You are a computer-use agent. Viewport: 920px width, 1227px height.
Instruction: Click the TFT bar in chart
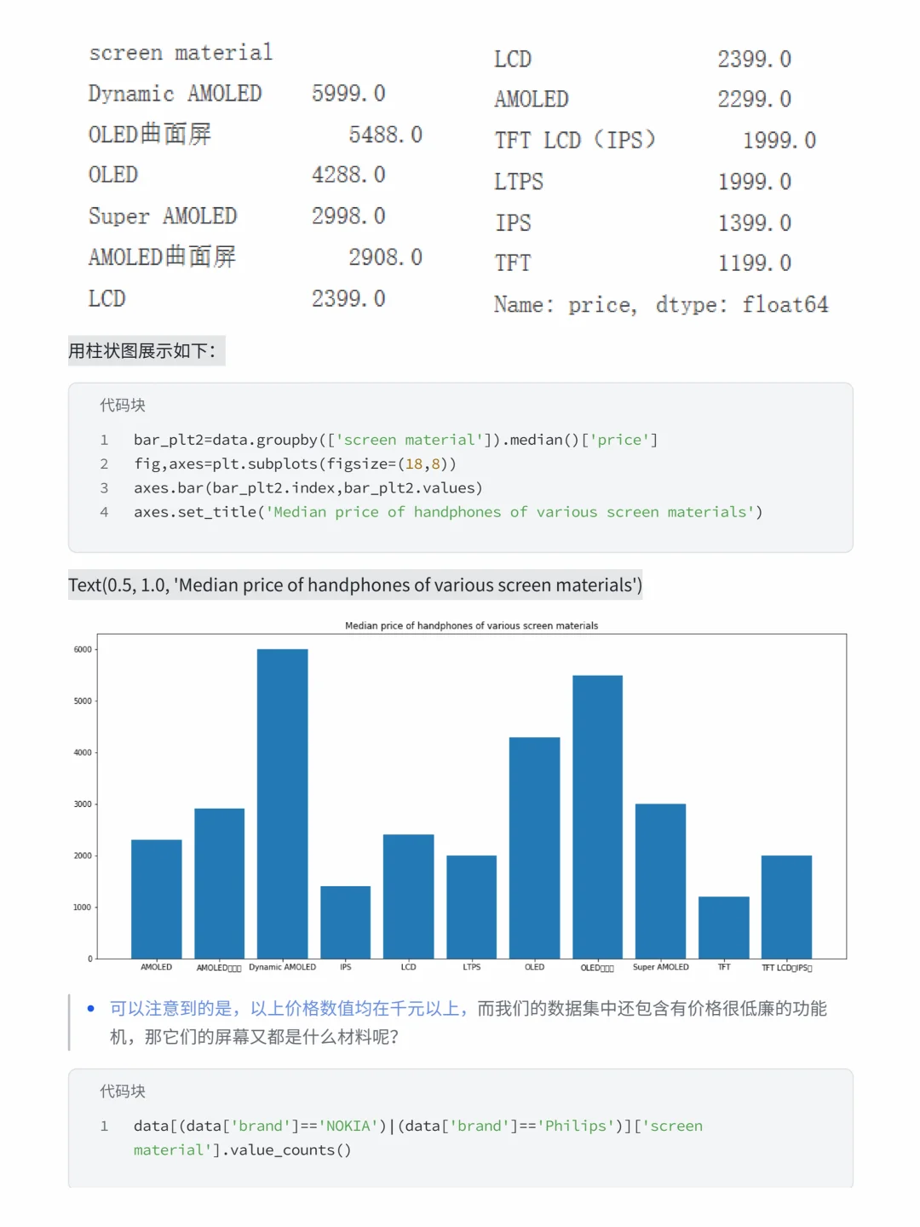click(x=723, y=927)
